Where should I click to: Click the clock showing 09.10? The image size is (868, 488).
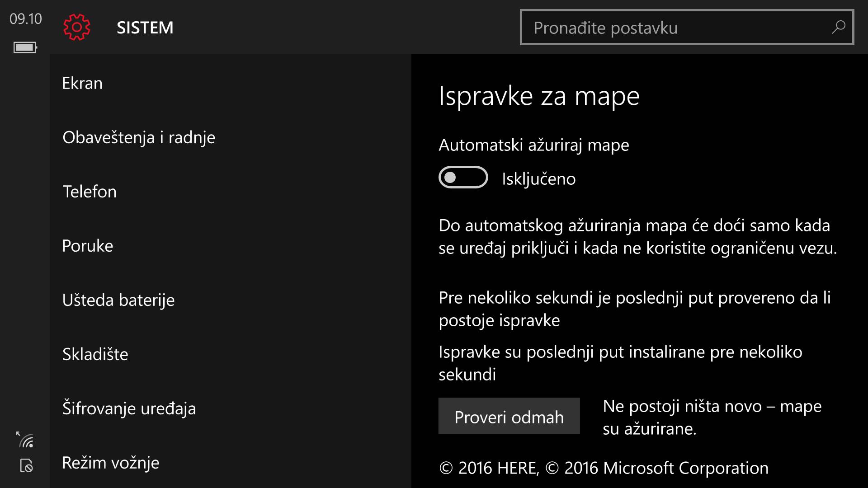(x=26, y=19)
